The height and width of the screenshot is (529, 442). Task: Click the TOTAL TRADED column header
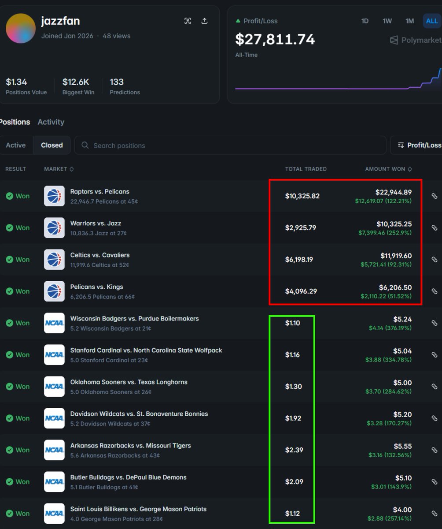pos(306,169)
